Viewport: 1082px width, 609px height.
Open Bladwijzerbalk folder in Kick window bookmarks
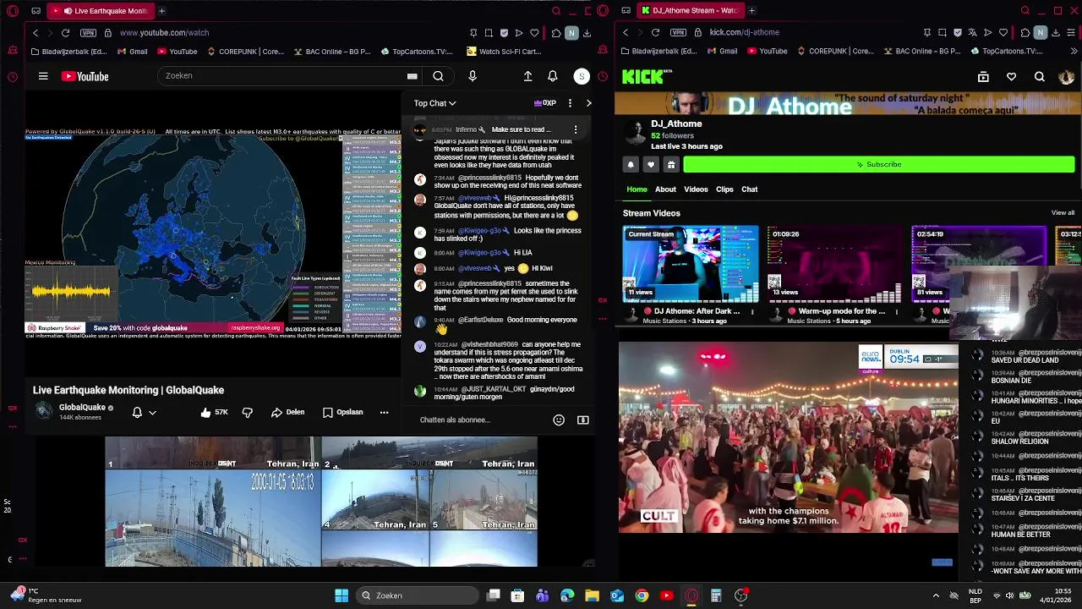tap(658, 52)
